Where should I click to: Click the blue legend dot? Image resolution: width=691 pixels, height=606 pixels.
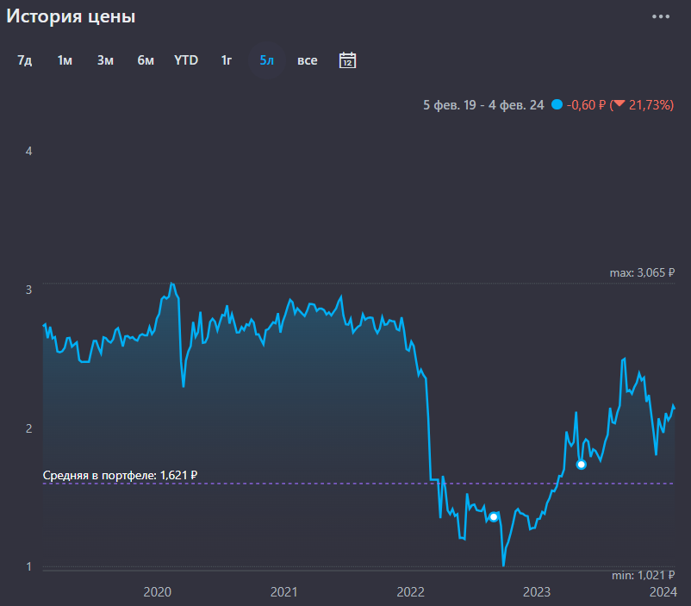click(x=557, y=105)
